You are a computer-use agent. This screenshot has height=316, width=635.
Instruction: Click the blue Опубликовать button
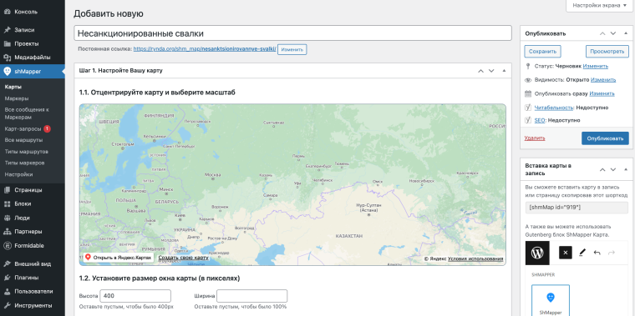pyautogui.click(x=605, y=138)
